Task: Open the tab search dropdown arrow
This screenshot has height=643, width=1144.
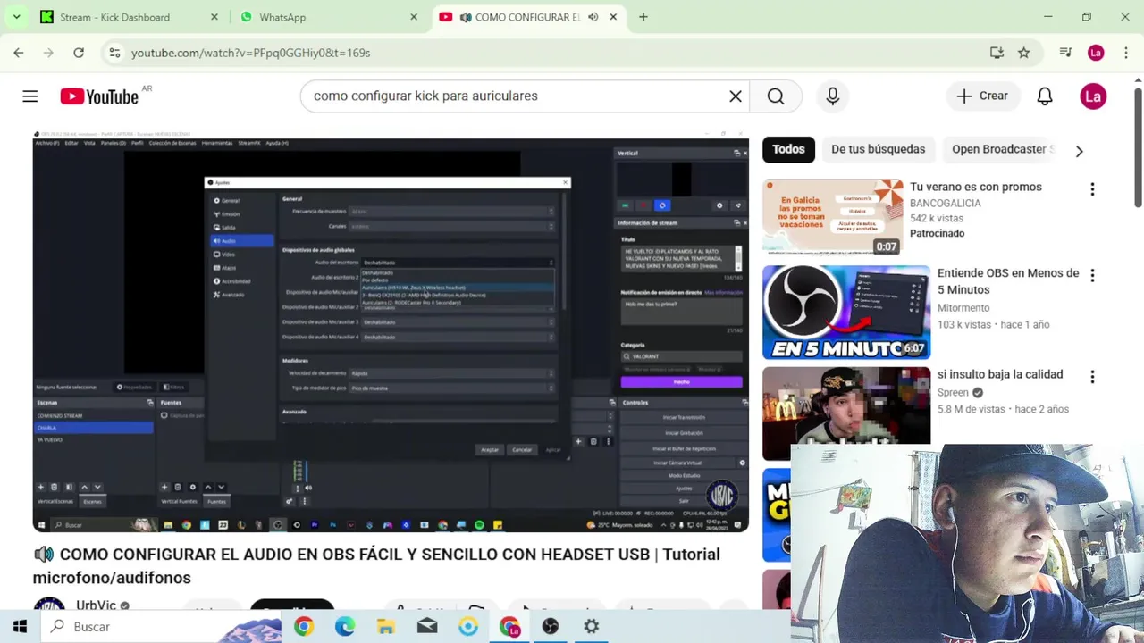Action: pos(16,17)
